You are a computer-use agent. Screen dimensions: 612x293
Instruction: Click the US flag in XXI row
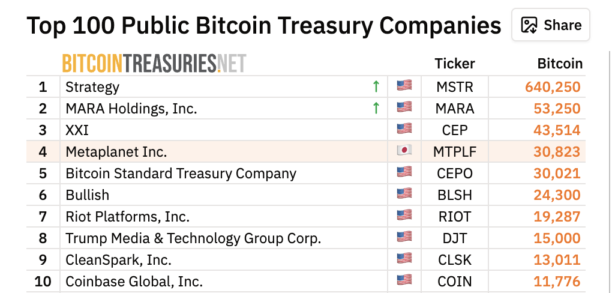coord(404,129)
